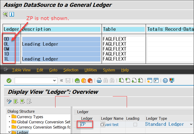
Task: Click the Table column header
Action: (124, 29)
